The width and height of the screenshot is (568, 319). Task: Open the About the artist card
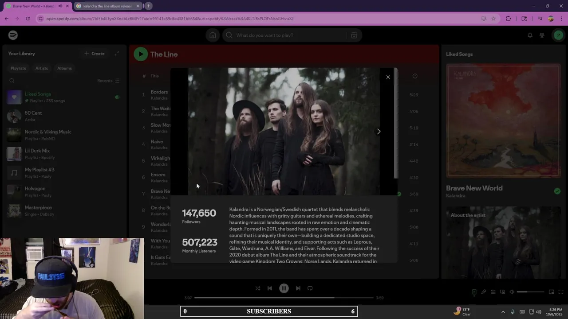click(x=503, y=242)
